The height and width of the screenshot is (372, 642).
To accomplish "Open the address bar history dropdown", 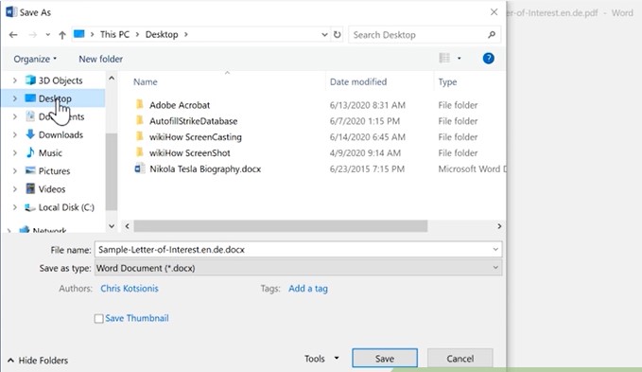I will [x=324, y=35].
